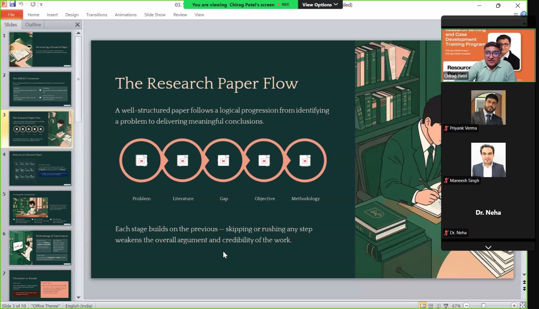
Task: Close the Slides/Outline pane
Action: click(77, 25)
